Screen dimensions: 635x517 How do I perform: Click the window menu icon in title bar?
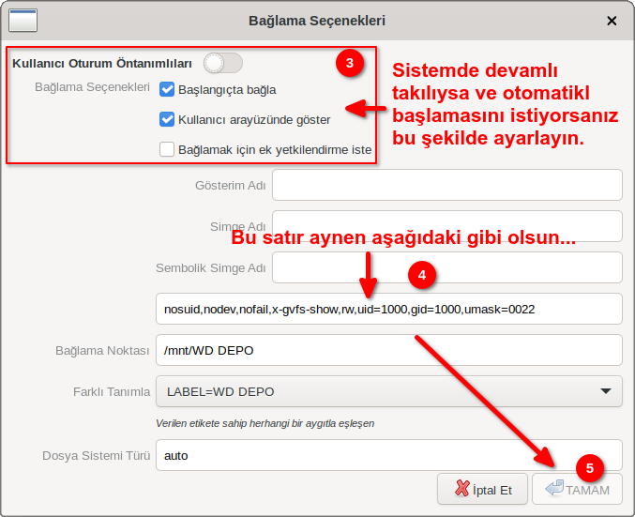[23, 20]
